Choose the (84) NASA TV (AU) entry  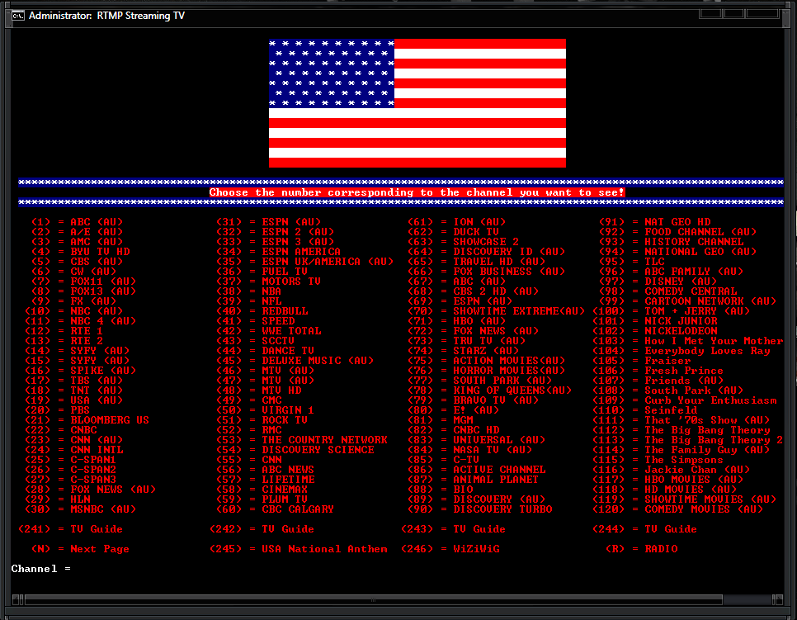[470, 450]
